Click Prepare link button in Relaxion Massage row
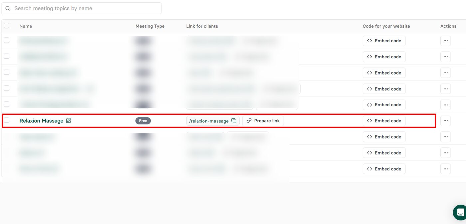The height and width of the screenshot is (224, 466). (263, 121)
